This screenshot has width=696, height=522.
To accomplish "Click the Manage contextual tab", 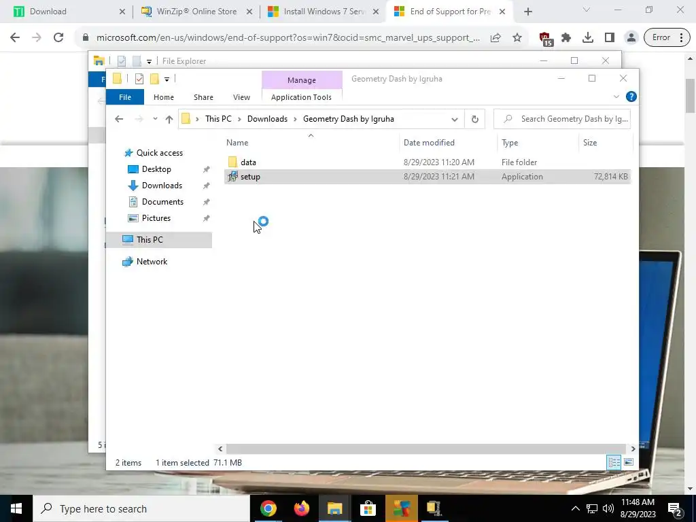I will click(302, 80).
